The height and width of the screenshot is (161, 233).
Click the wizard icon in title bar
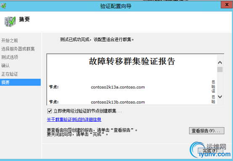click(x=3, y=6)
